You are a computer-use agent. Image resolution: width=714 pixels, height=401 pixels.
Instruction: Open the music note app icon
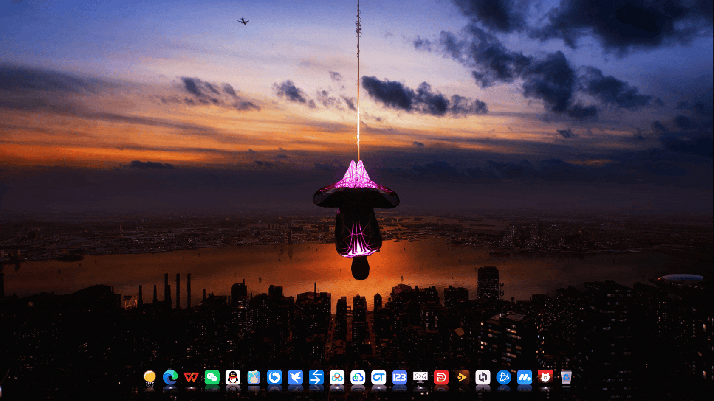pyautogui.click(x=254, y=377)
